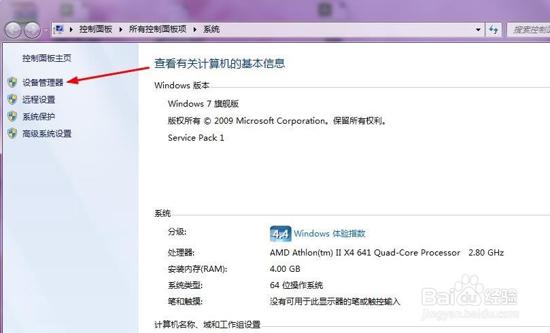The width and height of the screenshot is (550, 333).
Task: Select the 所有控制面板项 breadcrumb
Action: [158, 29]
